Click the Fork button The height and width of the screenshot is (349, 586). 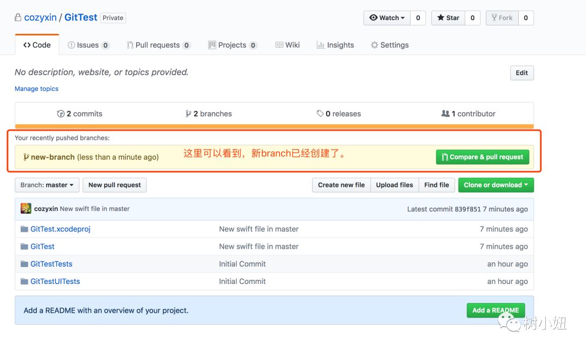point(502,17)
